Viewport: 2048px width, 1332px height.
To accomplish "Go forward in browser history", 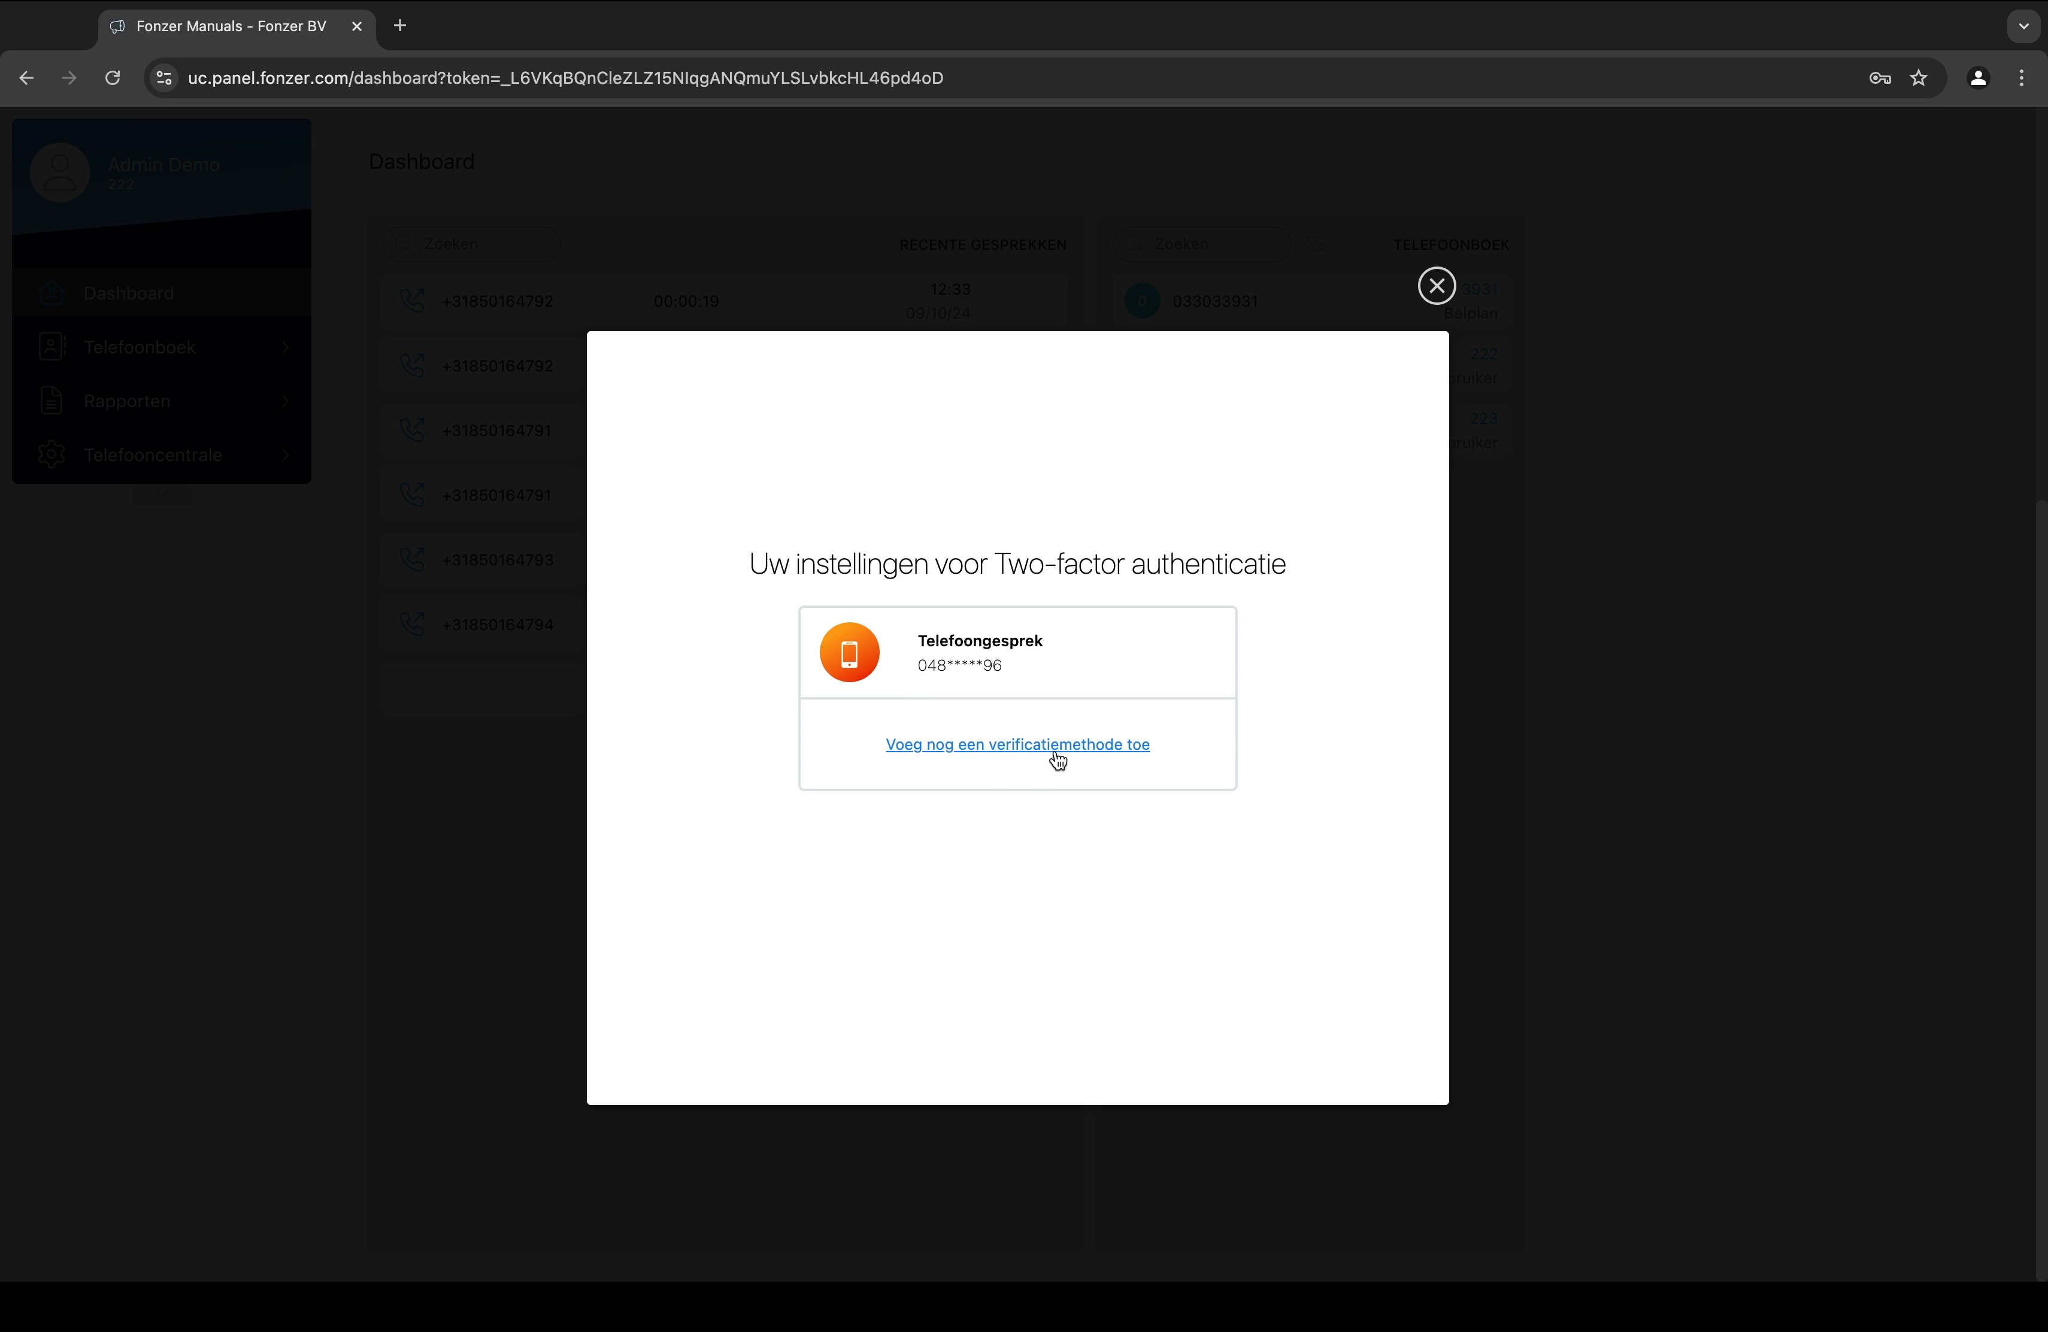I will (x=69, y=78).
